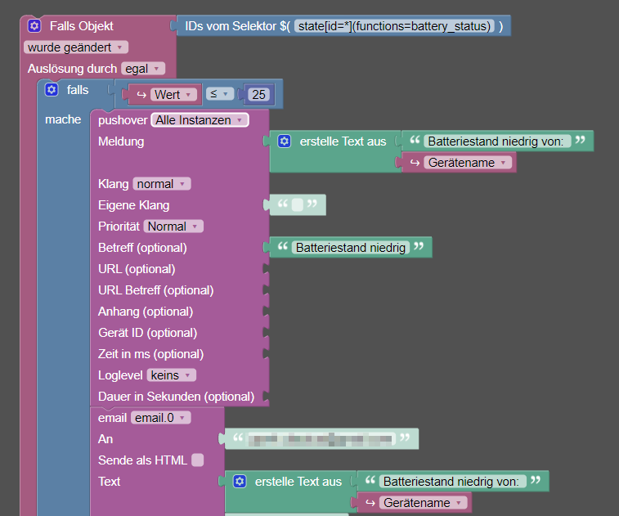Click the 'Betreff (optional)' label
Image resolution: width=619 pixels, height=516 pixels.
142,248
